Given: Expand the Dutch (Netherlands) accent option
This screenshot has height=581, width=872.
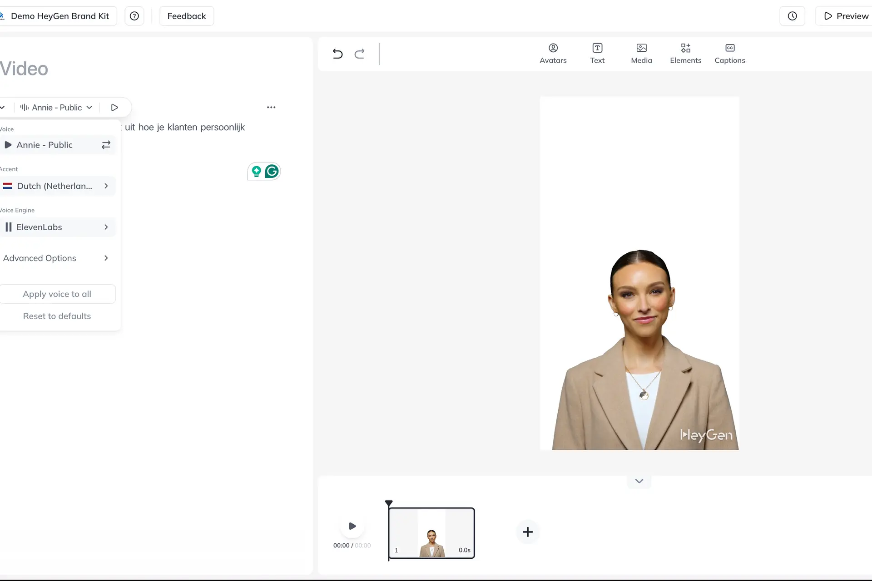Looking at the screenshot, I should coord(57,186).
